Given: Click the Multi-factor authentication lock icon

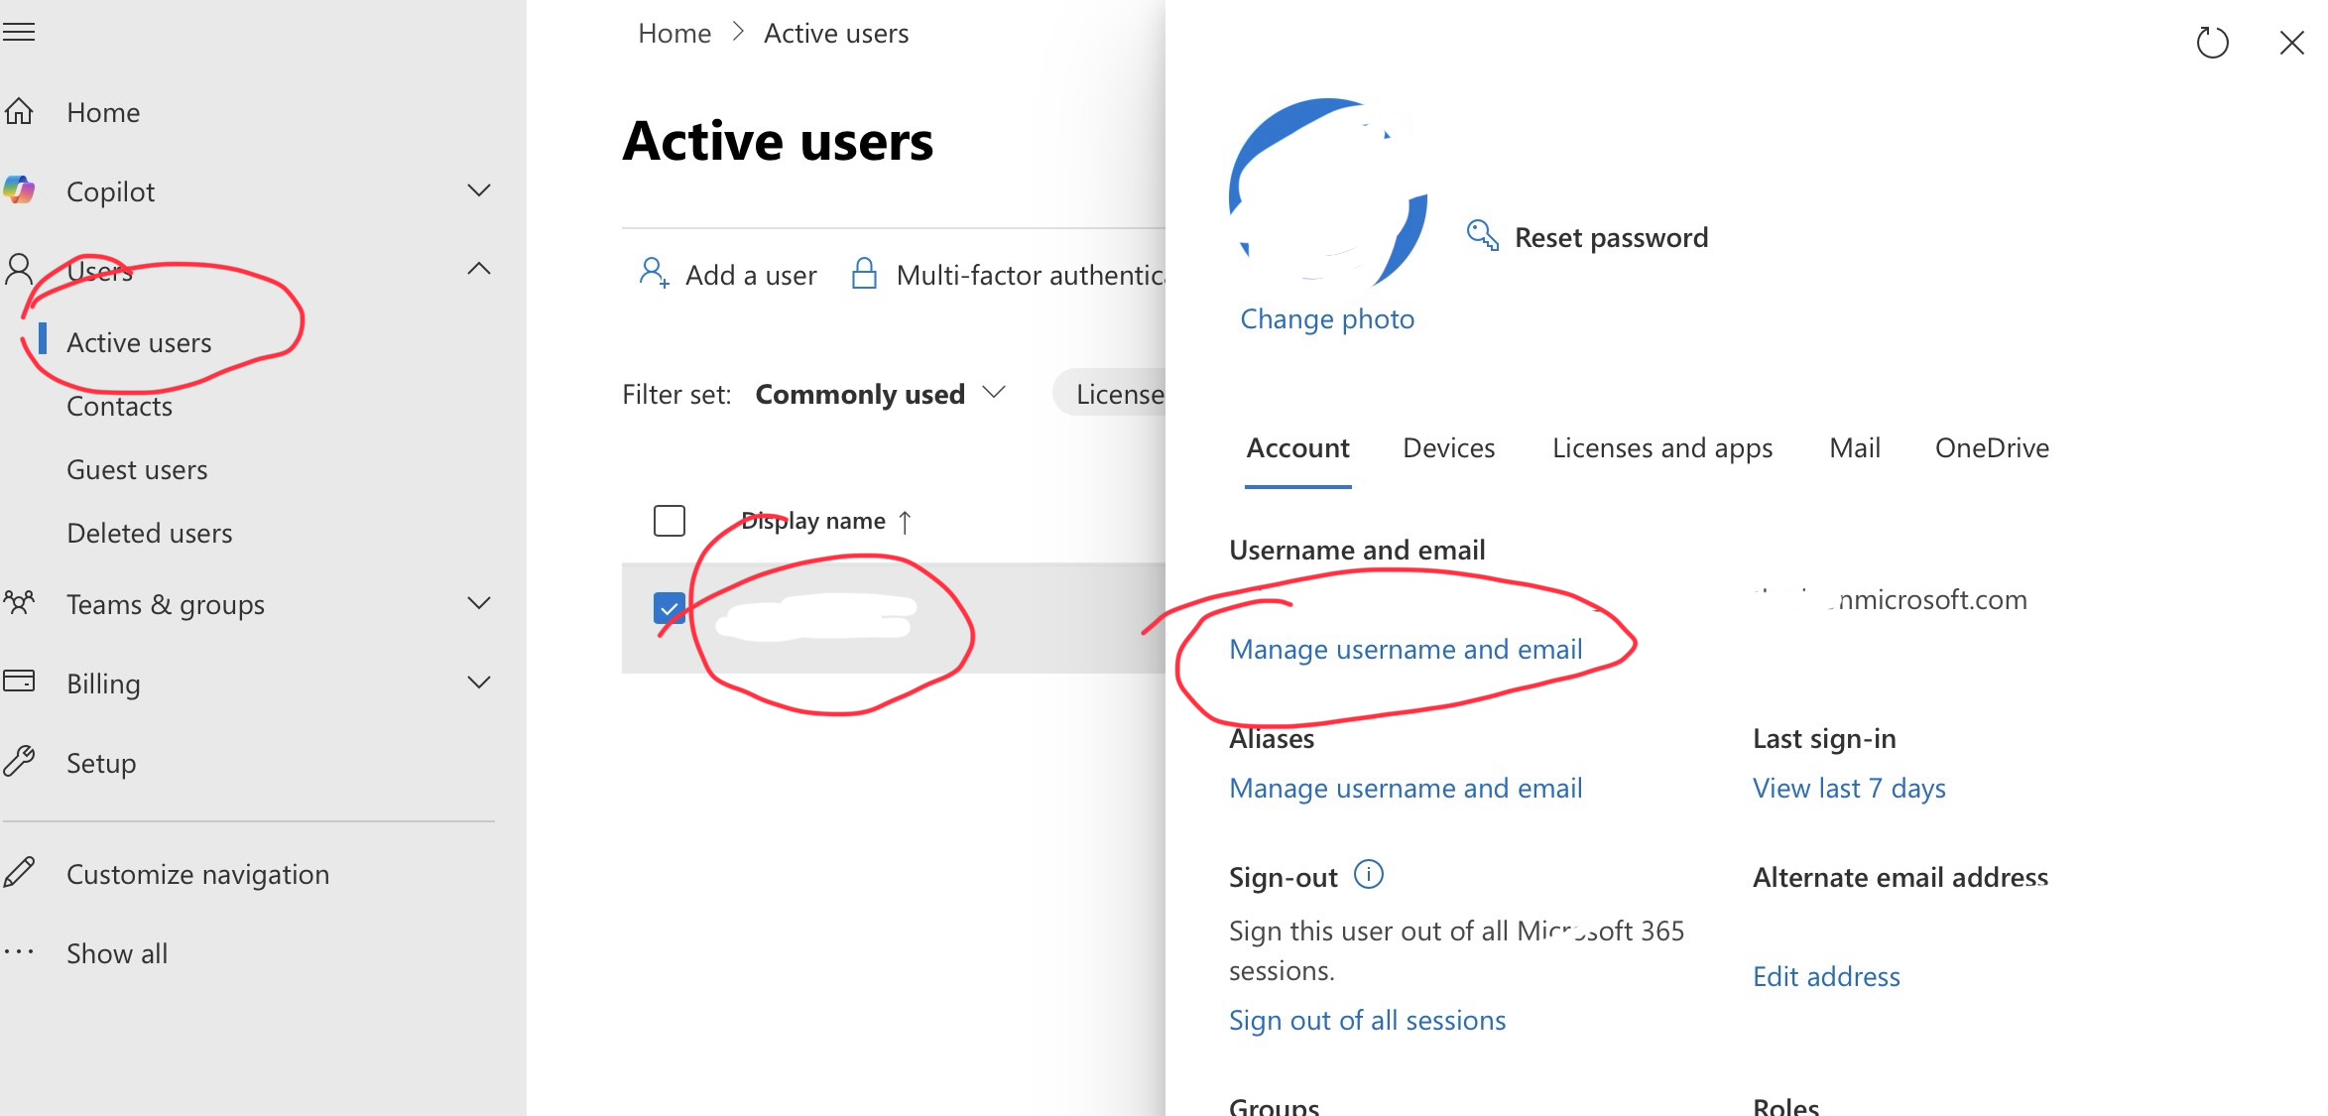Looking at the screenshot, I should click(864, 274).
